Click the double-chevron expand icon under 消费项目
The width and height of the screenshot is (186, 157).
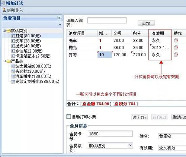tap(60, 25)
